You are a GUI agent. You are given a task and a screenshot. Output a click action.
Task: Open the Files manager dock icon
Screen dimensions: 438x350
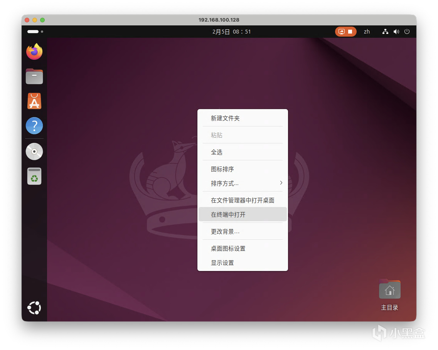(x=34, y=76)
